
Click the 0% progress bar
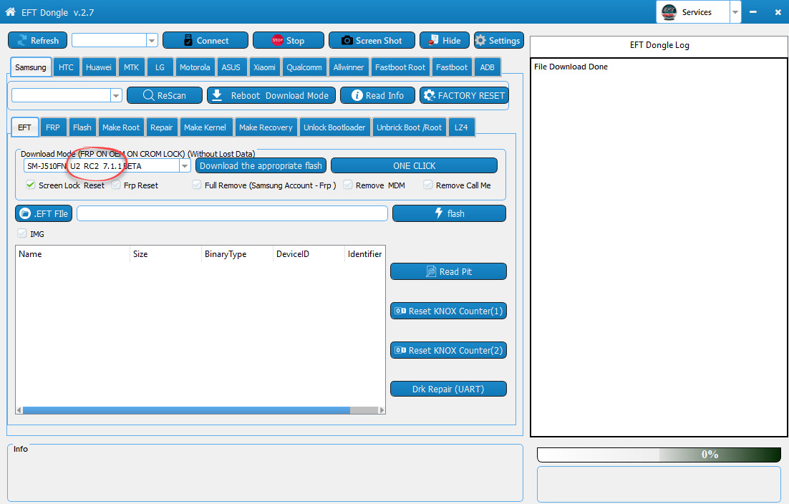point(659,454)
